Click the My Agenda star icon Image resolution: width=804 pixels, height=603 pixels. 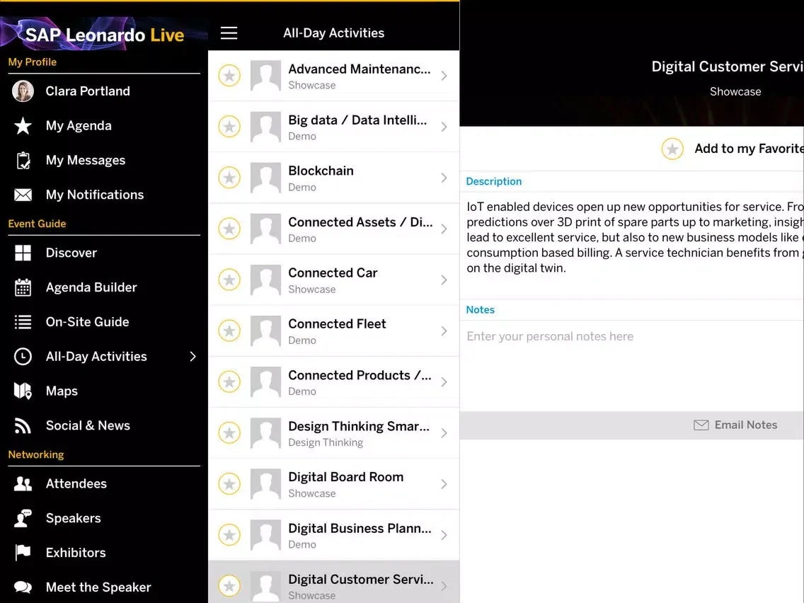(x=23, y=126)
